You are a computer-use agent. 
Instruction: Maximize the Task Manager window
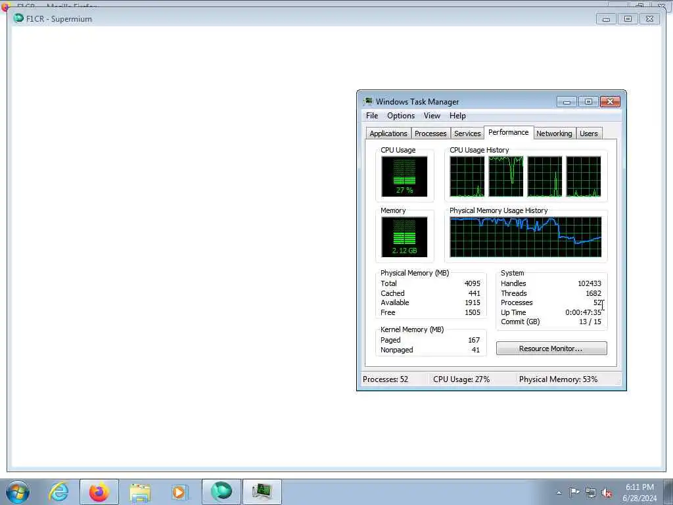tap(588, 102)
